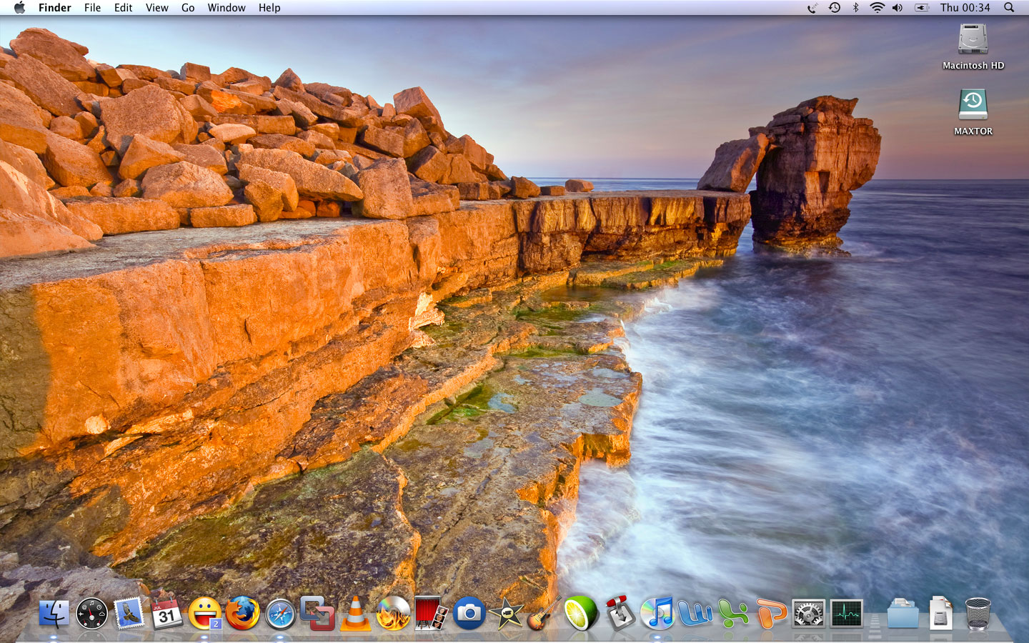This screenshot has height=643, width=1029.
Task: Launch LimeWire from the Dock
Action: 581,613
